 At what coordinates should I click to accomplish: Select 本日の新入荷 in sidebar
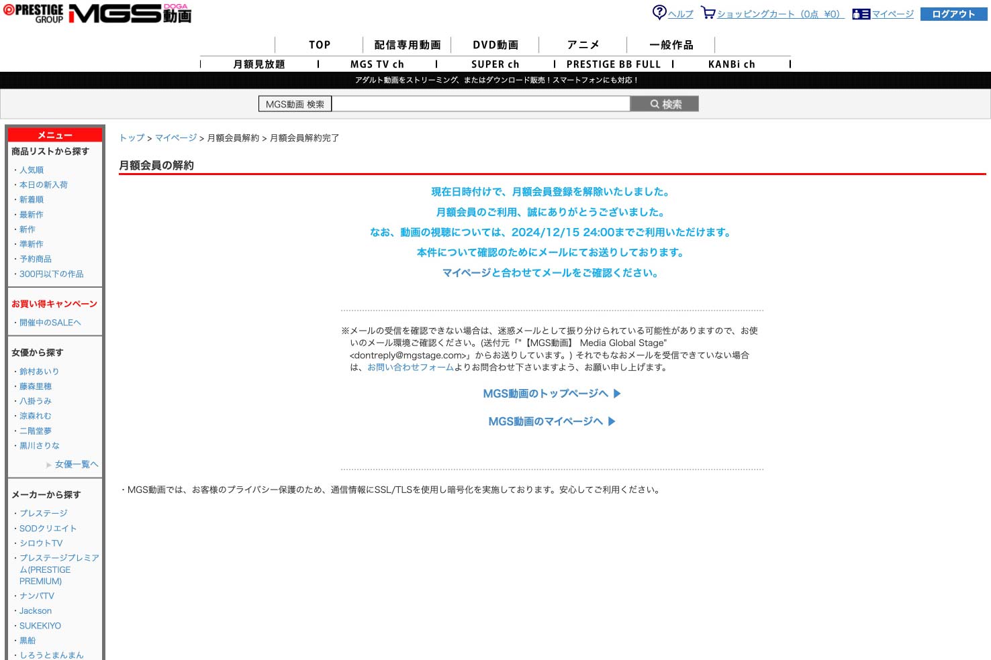tap(44, 185)
